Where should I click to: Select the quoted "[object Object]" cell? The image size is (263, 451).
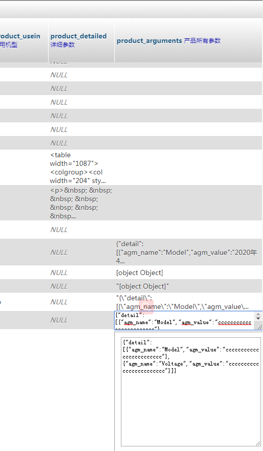[188, 286]
